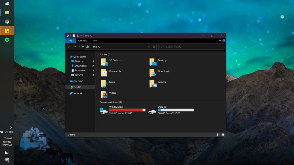Collapse the Folders (7) group
Viewport: 294px width, 165px height.
(98, 54)
